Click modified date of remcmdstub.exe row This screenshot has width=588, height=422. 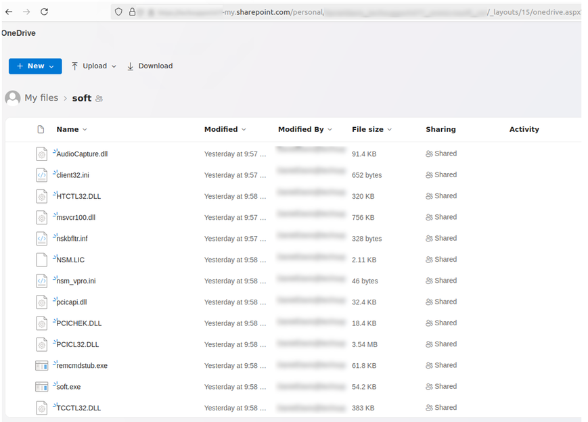click(x=235, y=366)
